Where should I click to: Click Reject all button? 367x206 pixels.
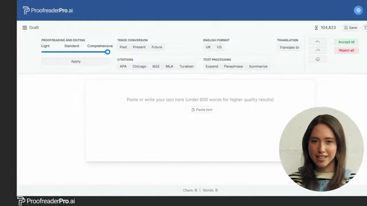(x=346, y=50)
